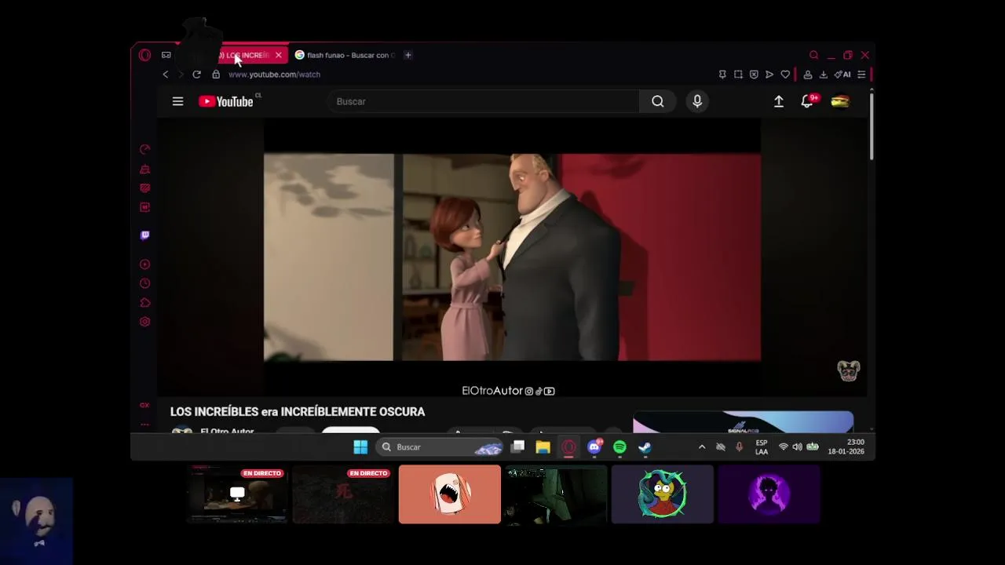Open the send/flow arrow icon
This screenshot has height=565, width=1005.
click(x=769, y=75)
